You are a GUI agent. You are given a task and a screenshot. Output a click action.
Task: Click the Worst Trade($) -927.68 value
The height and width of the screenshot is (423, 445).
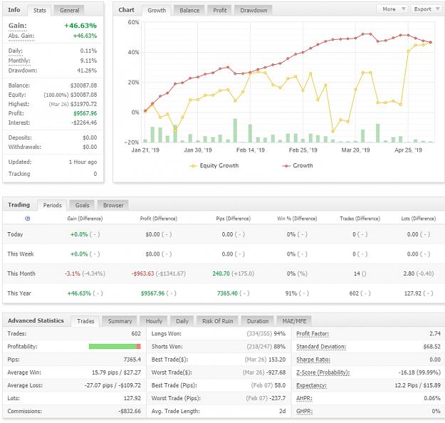[276, 372]
